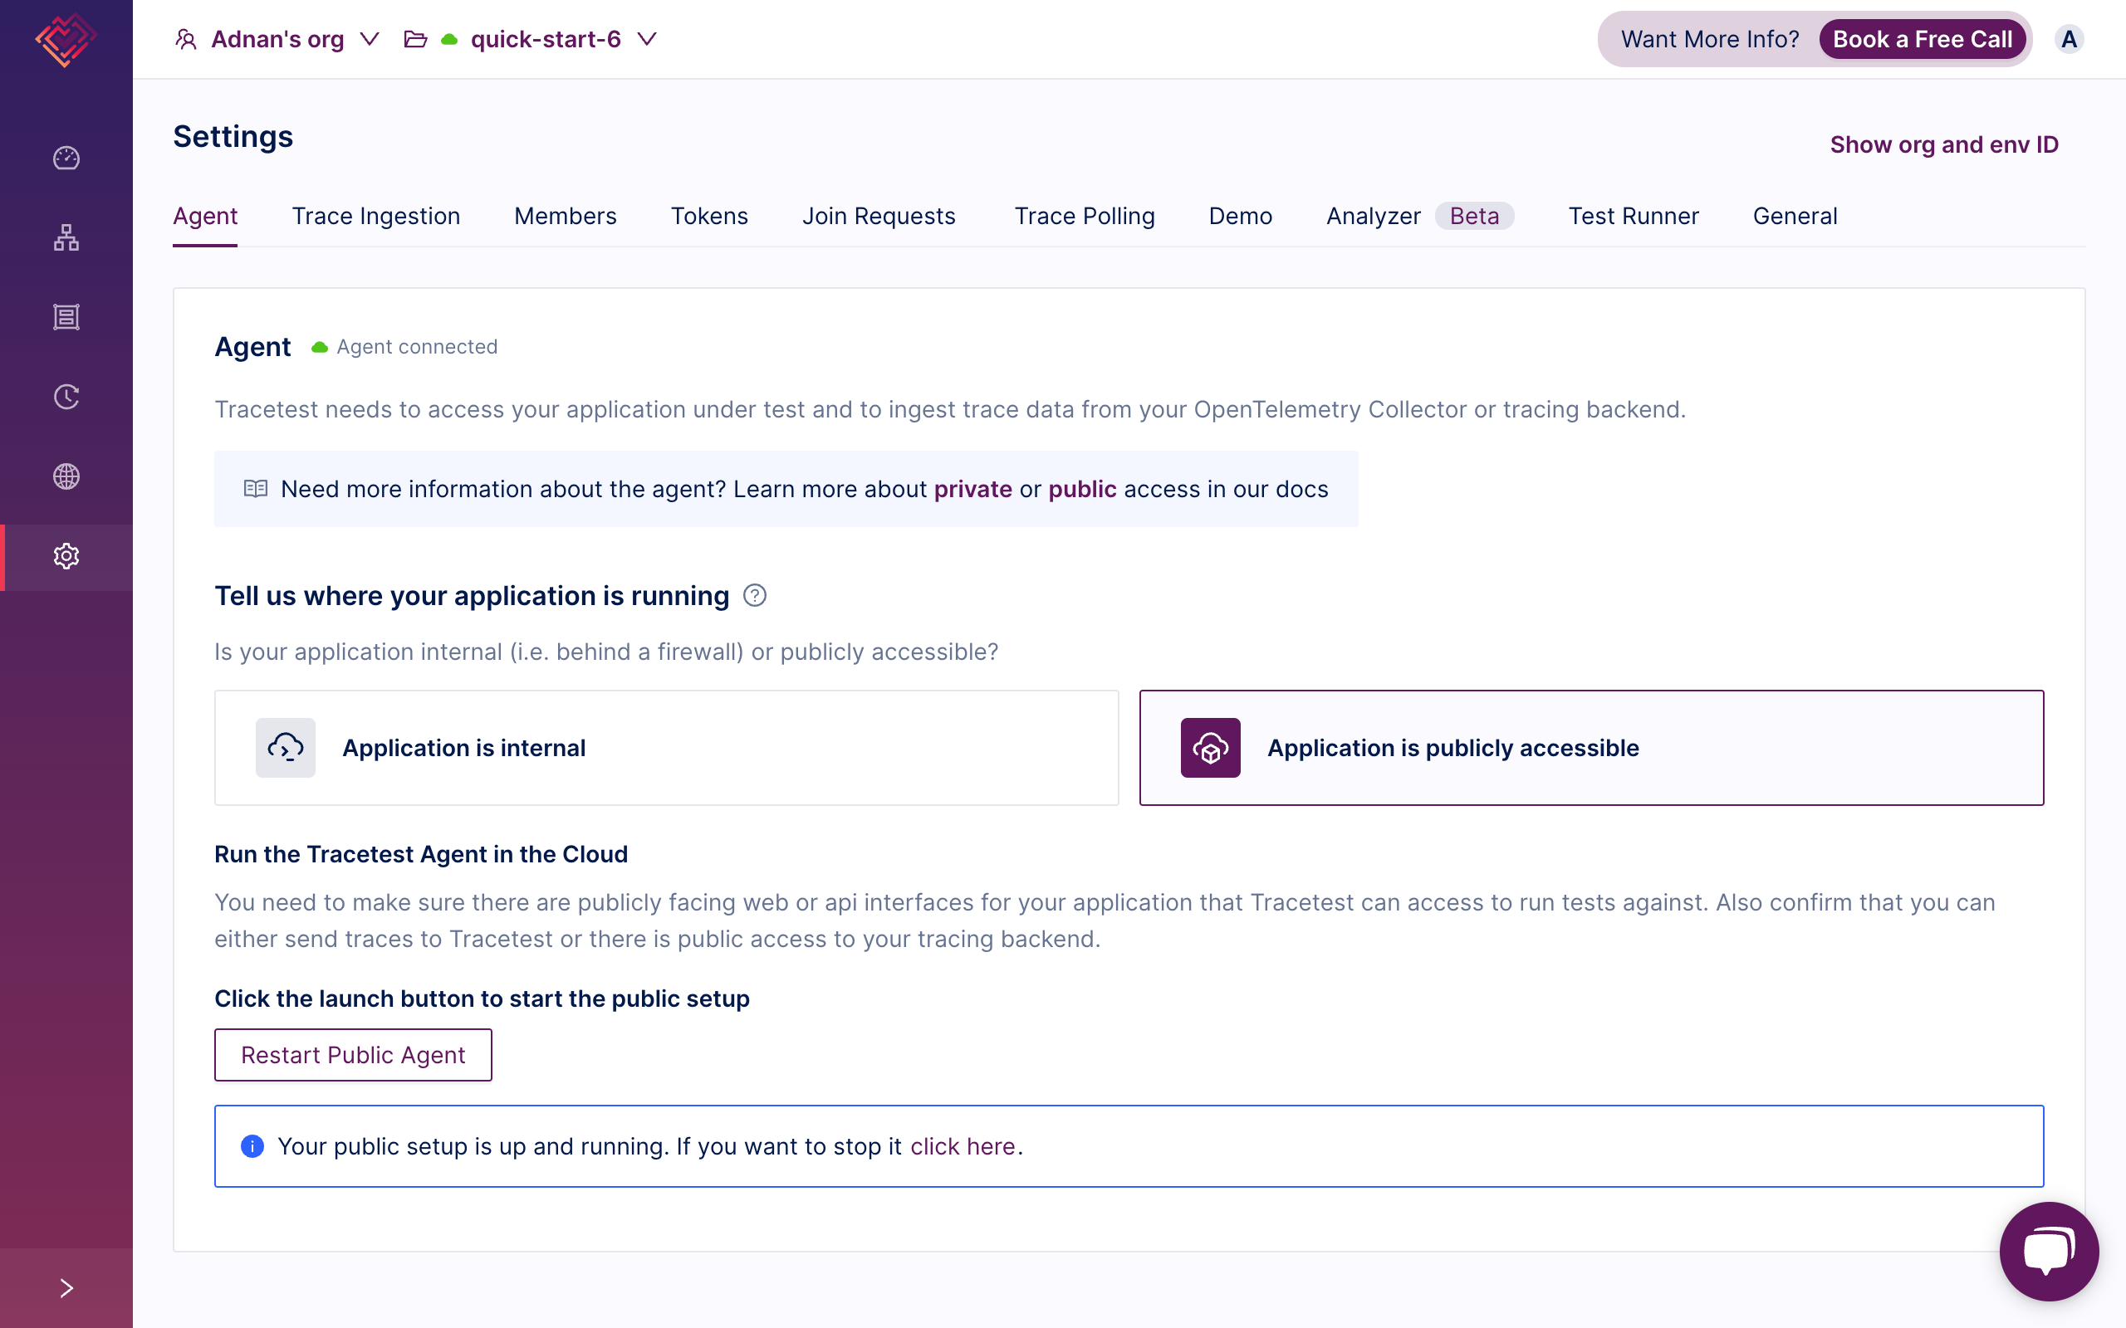Click the help question mark icon
Screen dimensions: 2126x1328
click(x=755, y=595)
